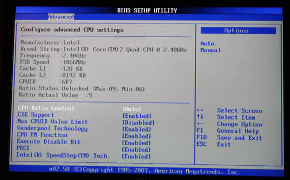The image size is (290, 180).
Task: Select the C1E Support setting
Action: point(36,115)
